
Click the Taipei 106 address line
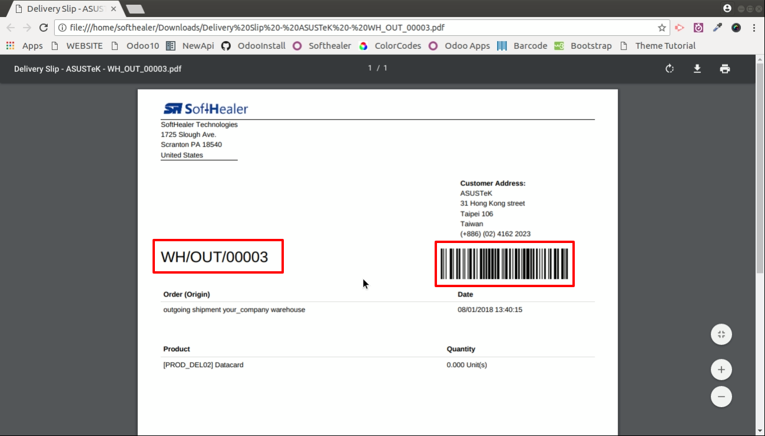[476, 214]
